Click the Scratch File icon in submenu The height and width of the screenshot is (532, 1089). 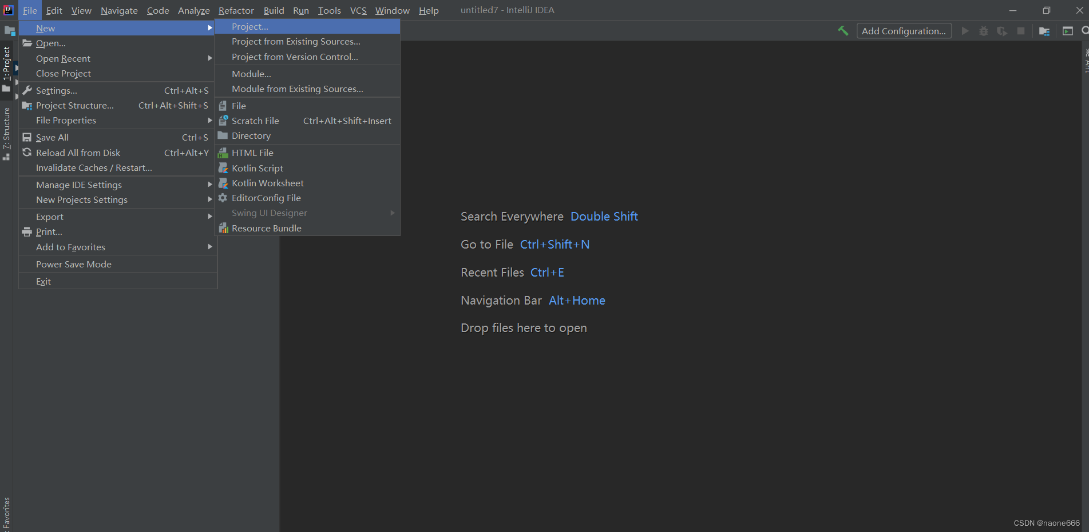click(223, 121)
